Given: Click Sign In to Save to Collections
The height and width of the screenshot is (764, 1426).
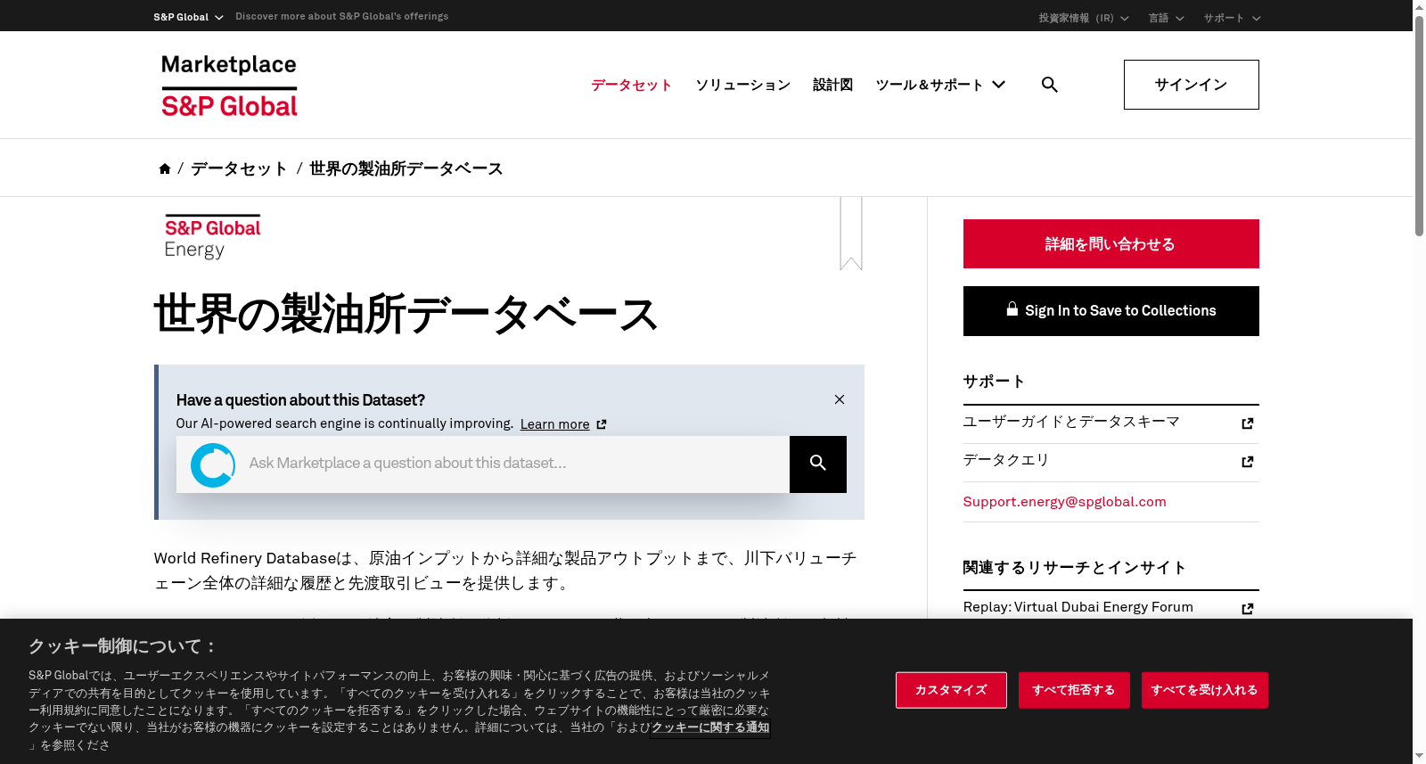Looking at the screenshot, I should click(x=1110, y=311).
